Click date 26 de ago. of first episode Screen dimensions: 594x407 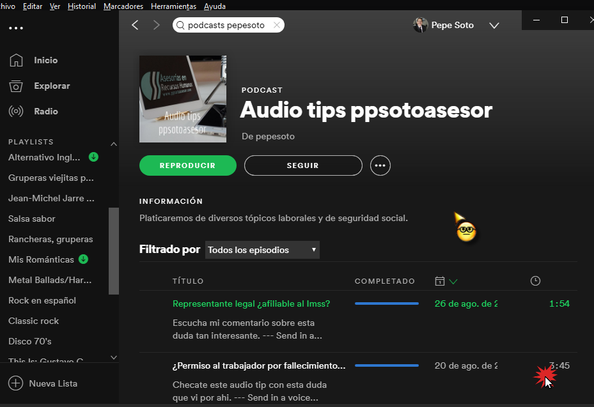pos(466,303)
